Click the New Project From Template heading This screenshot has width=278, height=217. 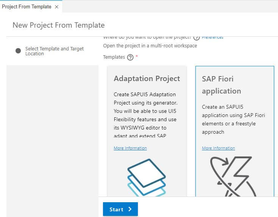(x=59, y=25)
